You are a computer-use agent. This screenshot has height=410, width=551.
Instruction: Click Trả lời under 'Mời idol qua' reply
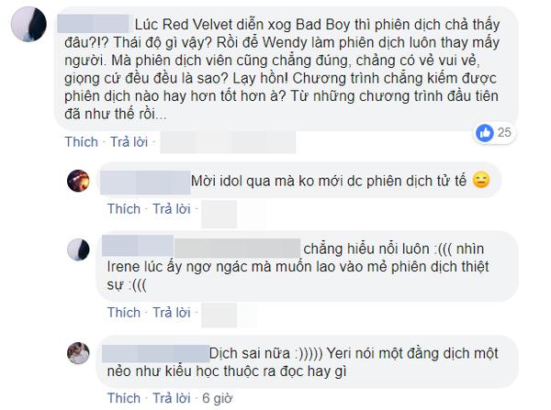point(172,209)
